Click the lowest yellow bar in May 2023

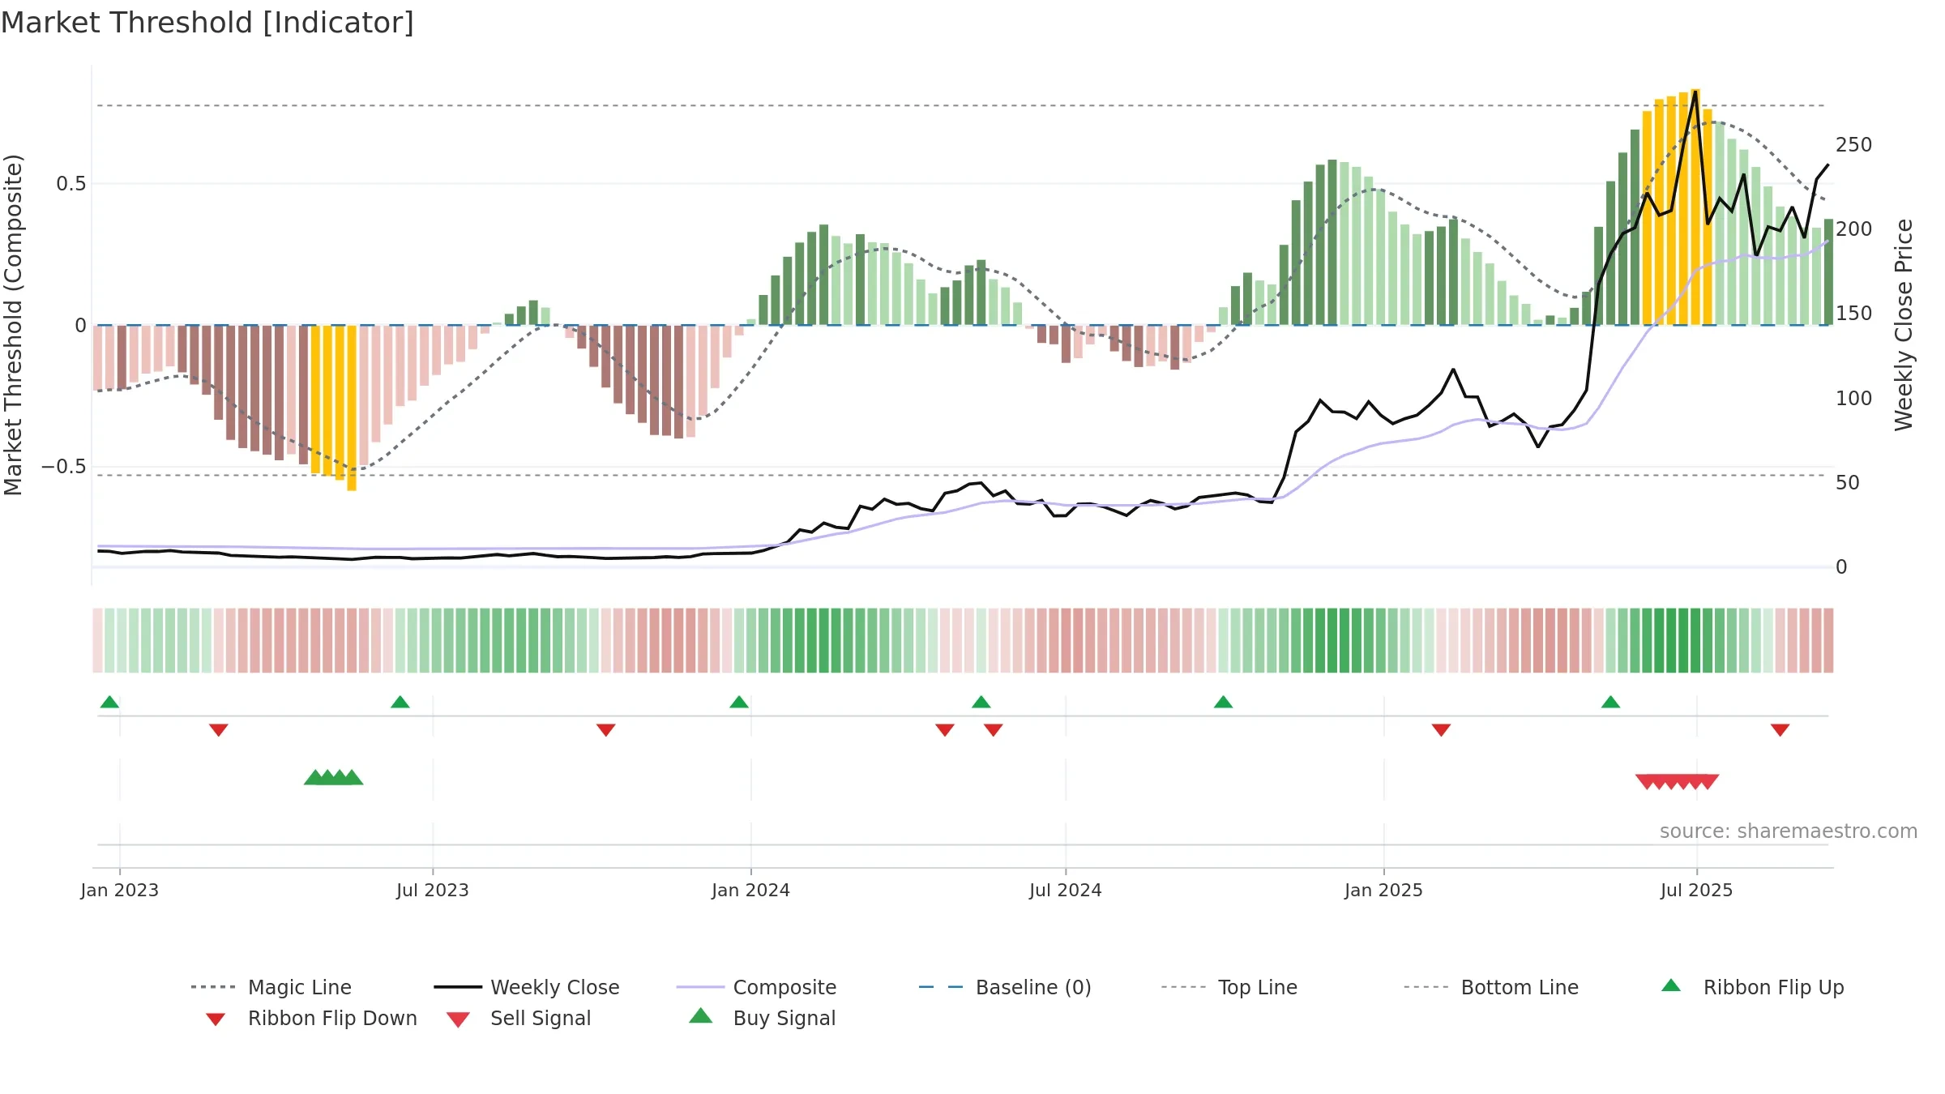[352, 408]
